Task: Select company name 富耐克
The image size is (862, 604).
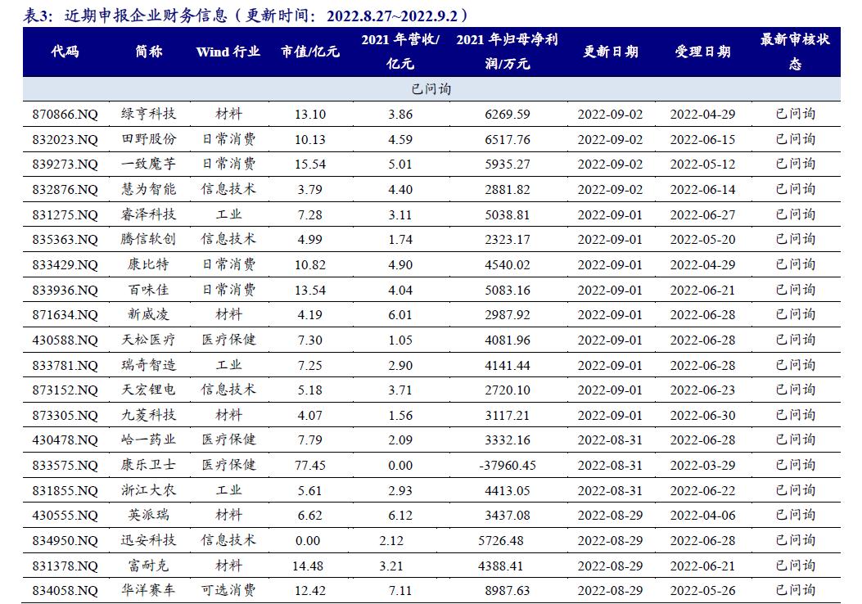Action: pyautogui.click(x=148, y=566)
